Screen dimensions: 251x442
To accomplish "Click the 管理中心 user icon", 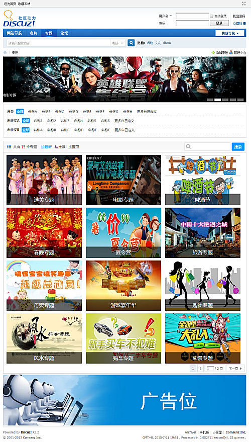I will point(231,52).
